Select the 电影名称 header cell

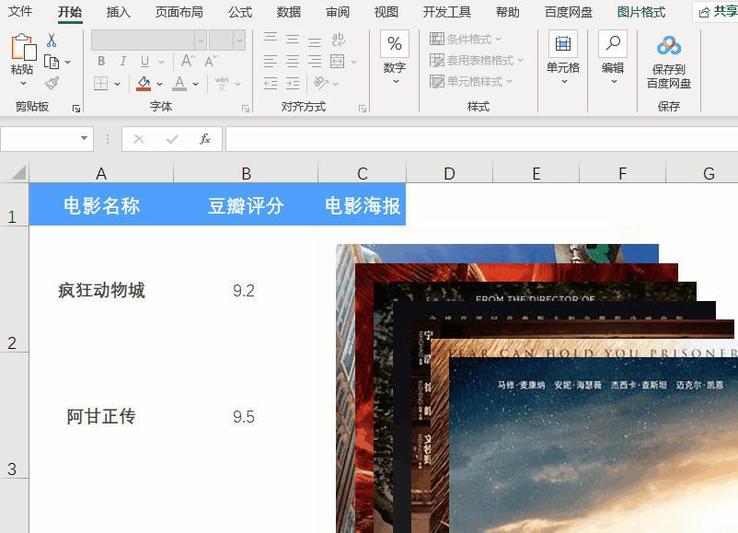click(x=101, y=205)
